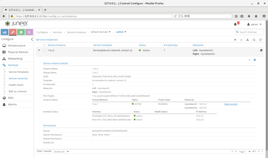This screenshot has width=268, height=158.
Task: Go to Health Check submenu
Action: (x=16, y=85)
